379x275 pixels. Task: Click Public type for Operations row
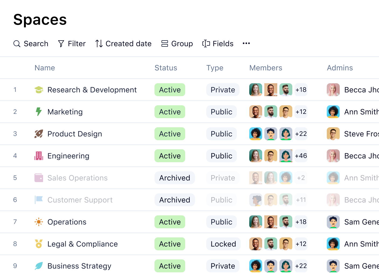click(222, 222)
